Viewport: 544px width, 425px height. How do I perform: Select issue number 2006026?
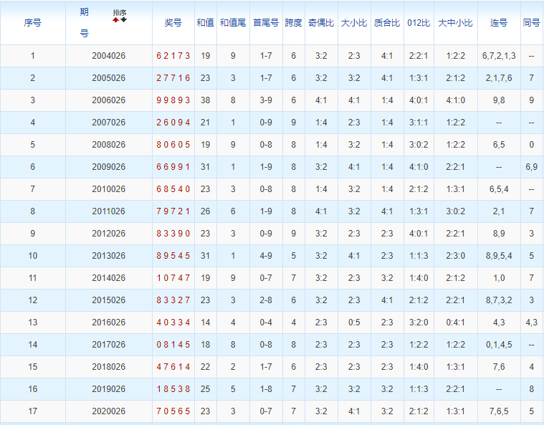coord(109,100)
